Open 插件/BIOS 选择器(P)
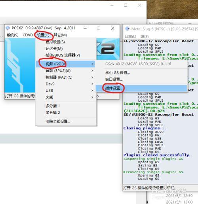 click(x=63, y=55)
